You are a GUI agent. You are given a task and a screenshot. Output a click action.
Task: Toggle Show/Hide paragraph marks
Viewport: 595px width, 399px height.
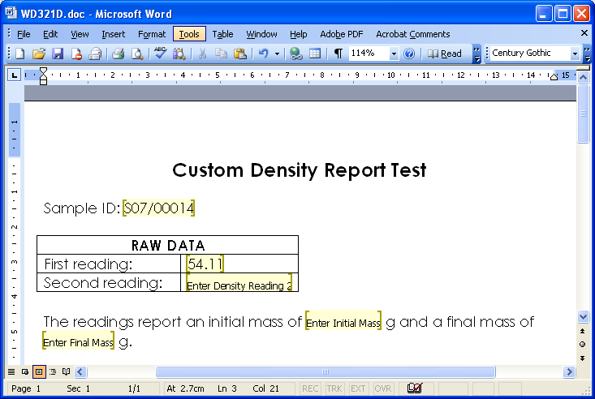click(338, 54)
